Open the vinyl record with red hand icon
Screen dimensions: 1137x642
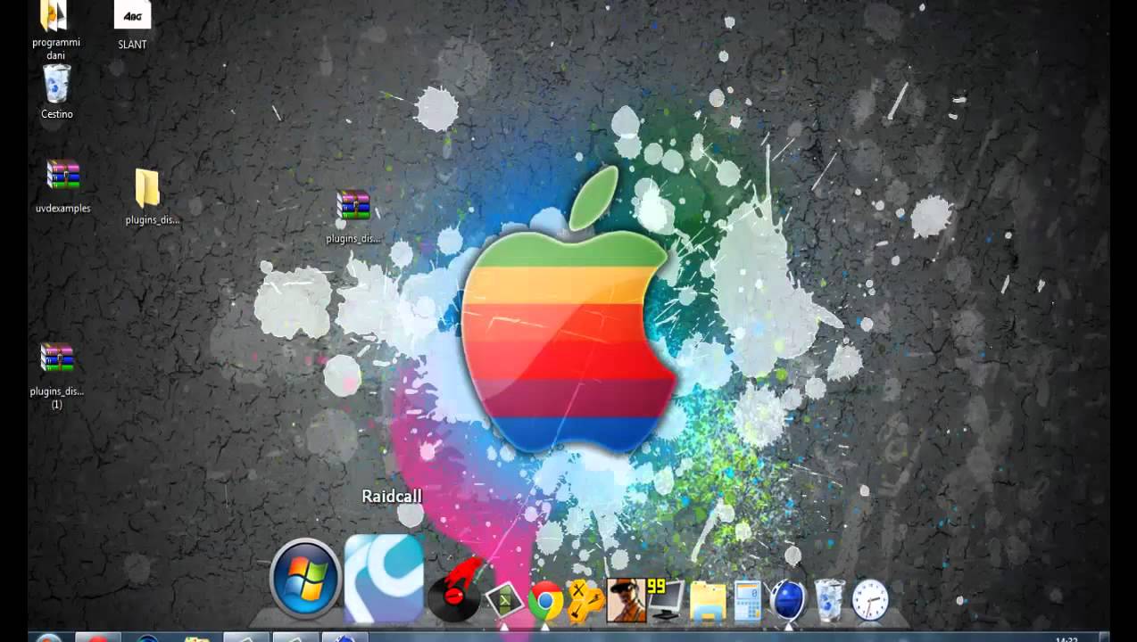[455, 589]
